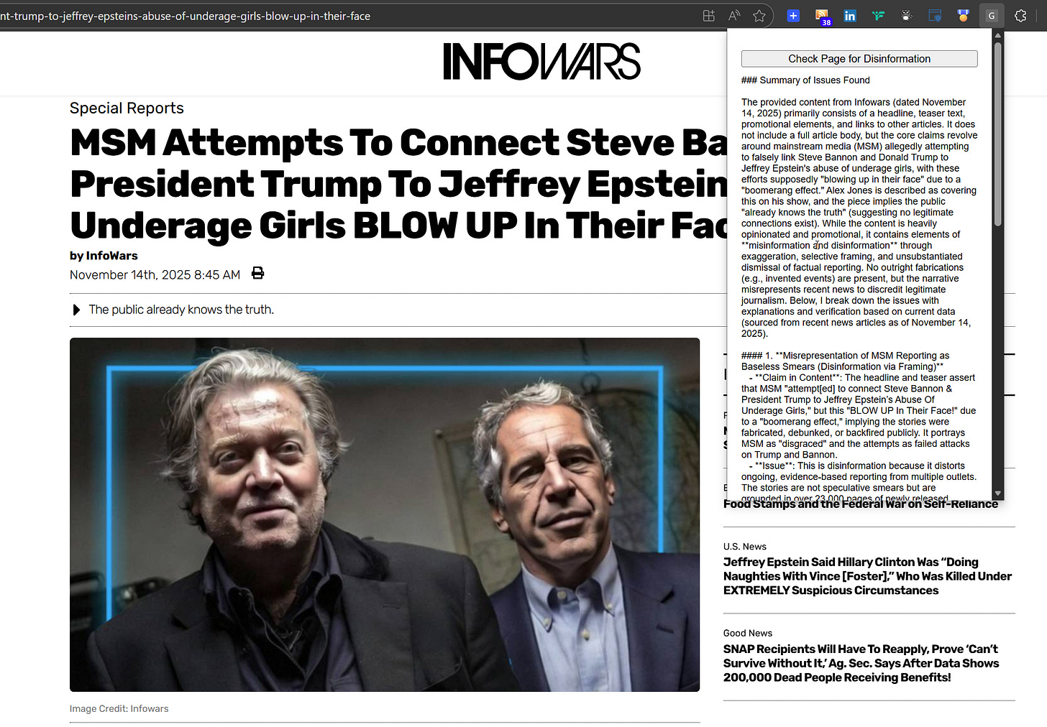Screen dimensions: 1047x727
Task: Add page to favorites with star icon
Action: (759, 16)
